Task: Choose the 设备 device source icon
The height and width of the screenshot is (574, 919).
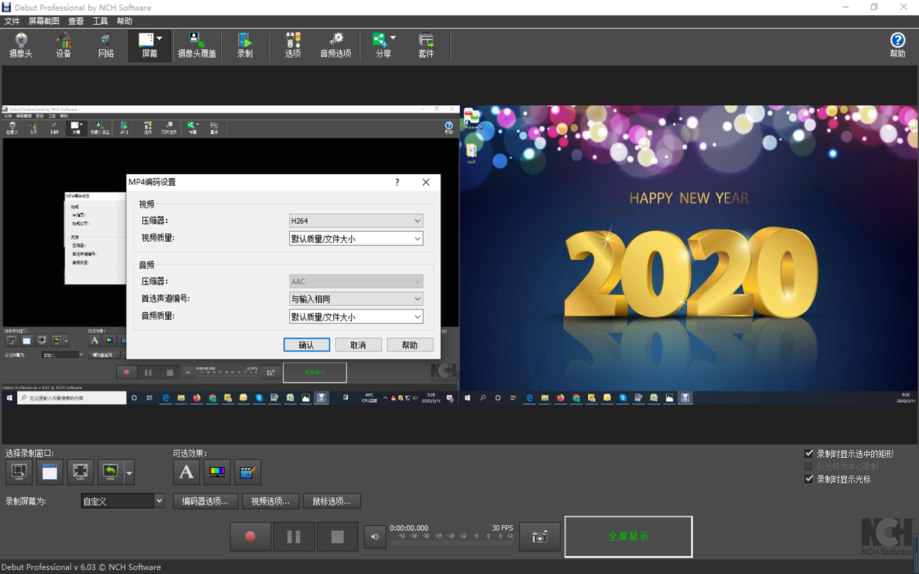Action: pyautogui.click(x=64, y=45)
